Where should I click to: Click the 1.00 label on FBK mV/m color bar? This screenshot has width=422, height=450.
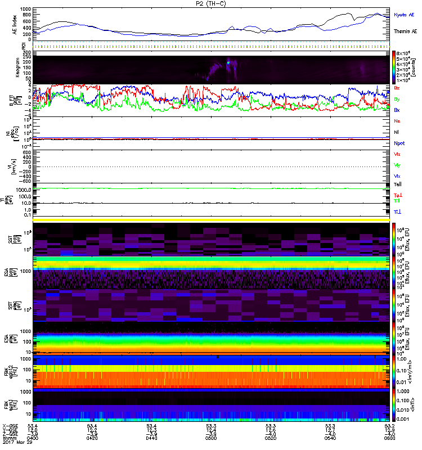pos(401,359)
